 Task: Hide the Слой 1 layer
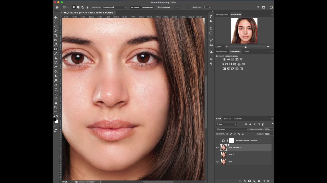217,162
